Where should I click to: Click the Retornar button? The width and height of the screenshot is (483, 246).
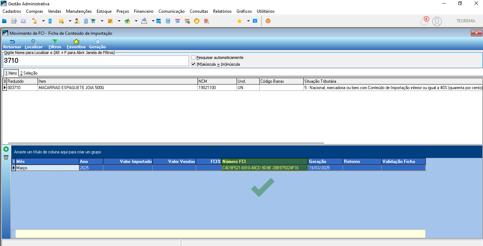[12, 44]
